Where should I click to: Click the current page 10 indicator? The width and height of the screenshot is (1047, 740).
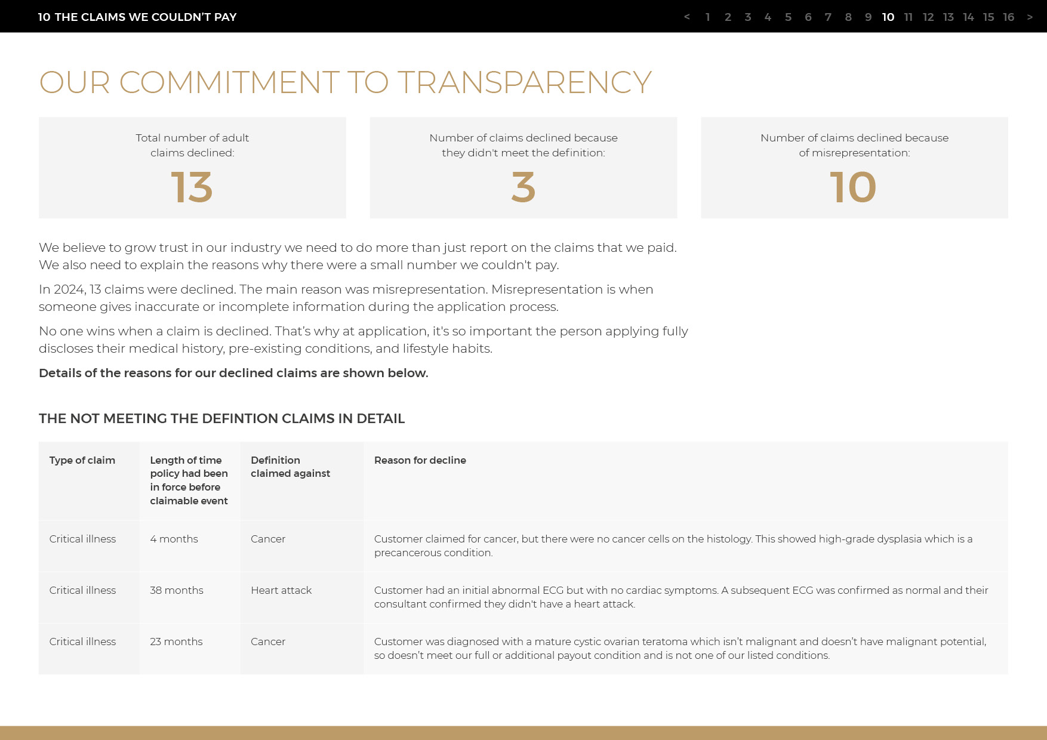[888, 17]
